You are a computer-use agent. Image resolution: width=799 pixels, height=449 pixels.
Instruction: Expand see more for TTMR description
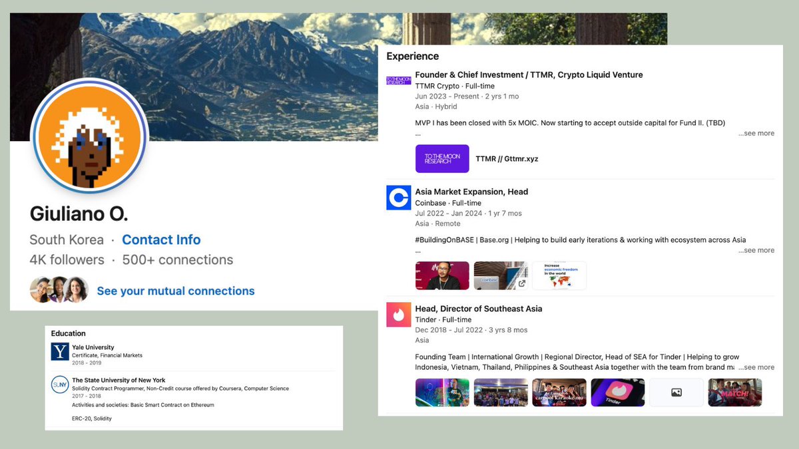[756, 133]
